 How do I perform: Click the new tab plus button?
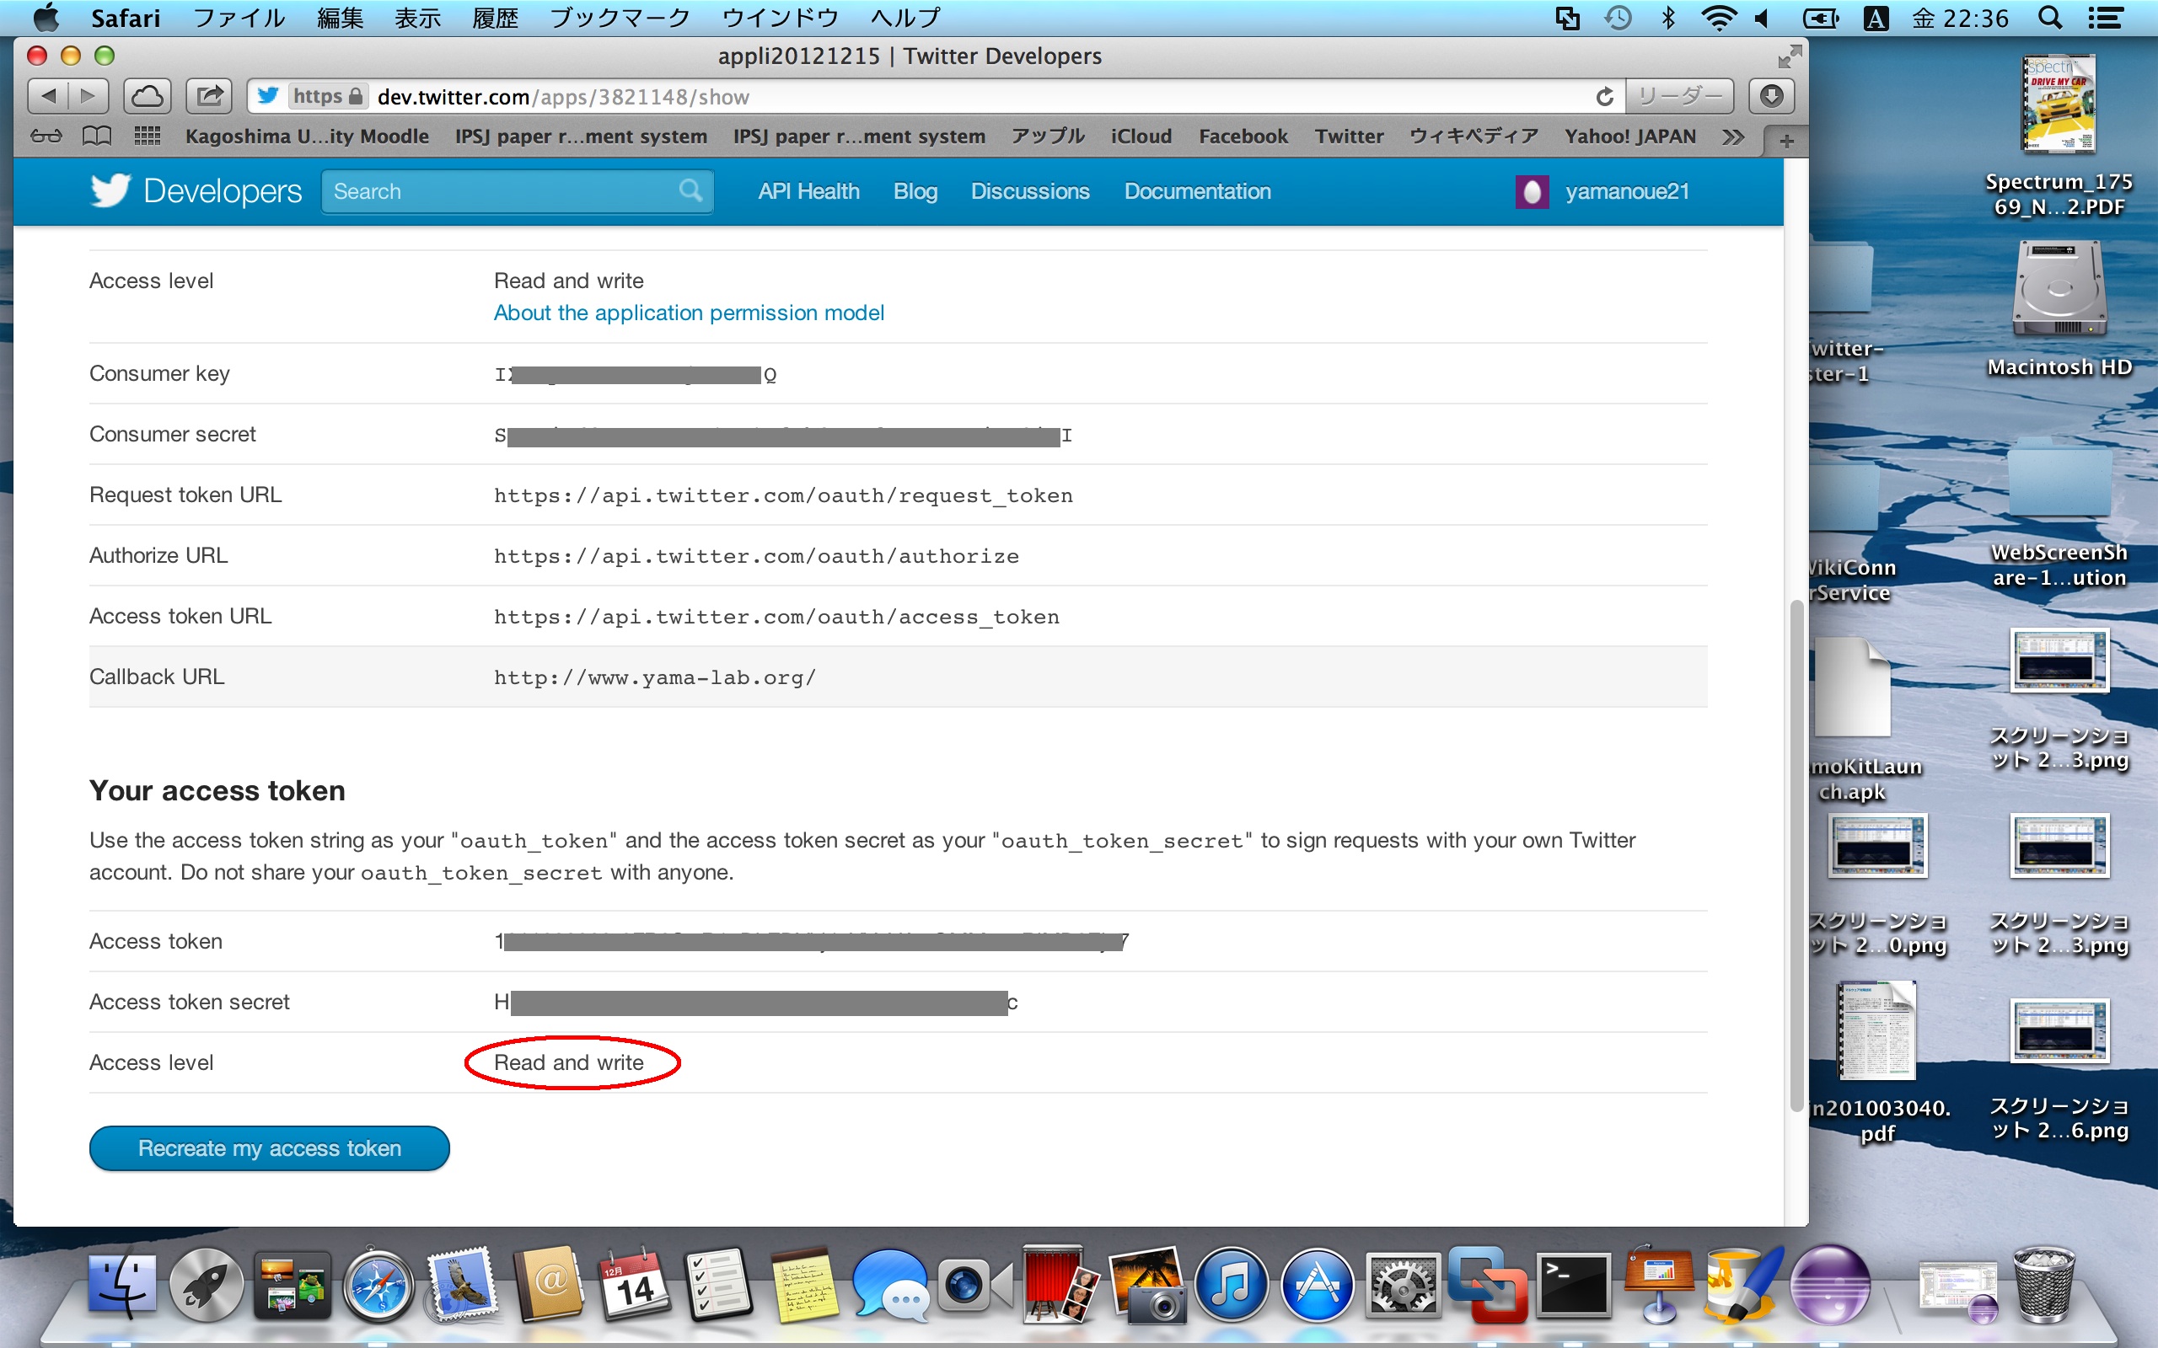pyautogui.click(x=1786, y=140)
